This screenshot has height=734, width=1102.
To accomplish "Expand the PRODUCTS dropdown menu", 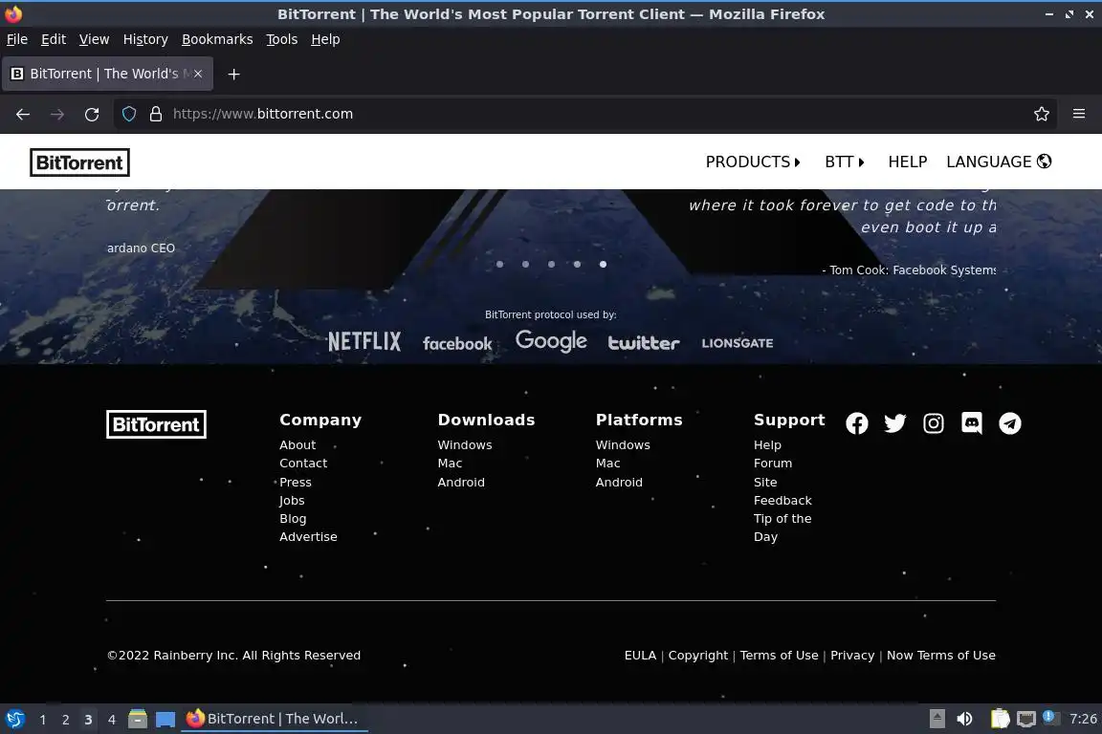I will [753, 162].
